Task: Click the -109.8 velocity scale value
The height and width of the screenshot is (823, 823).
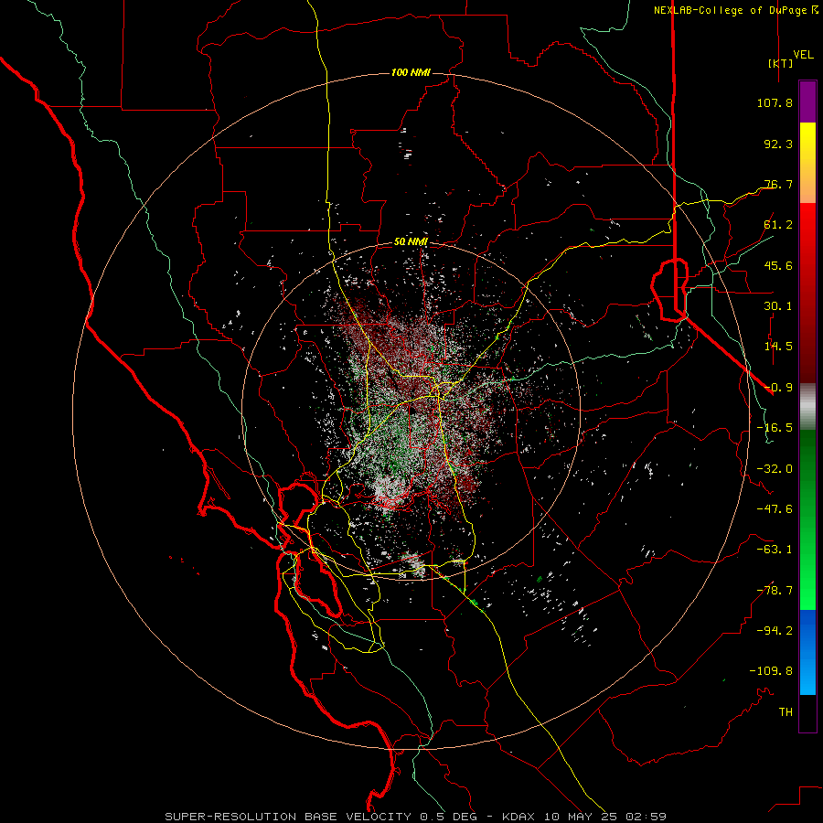Action: coord(771,671)
